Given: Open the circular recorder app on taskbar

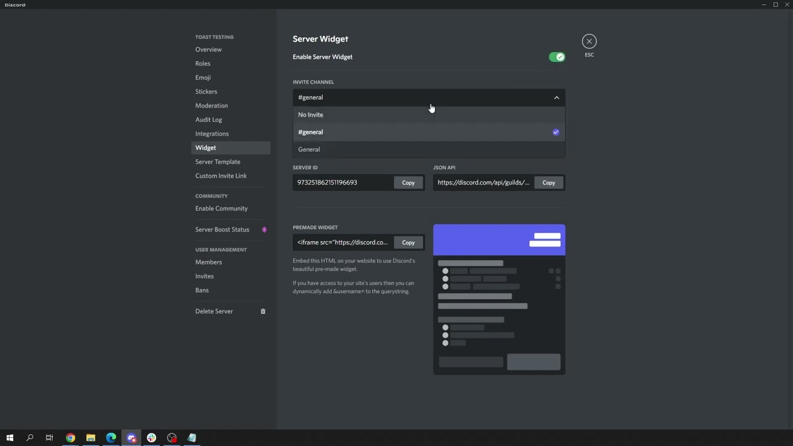Looking at the screenshot, I should (172, 438).
